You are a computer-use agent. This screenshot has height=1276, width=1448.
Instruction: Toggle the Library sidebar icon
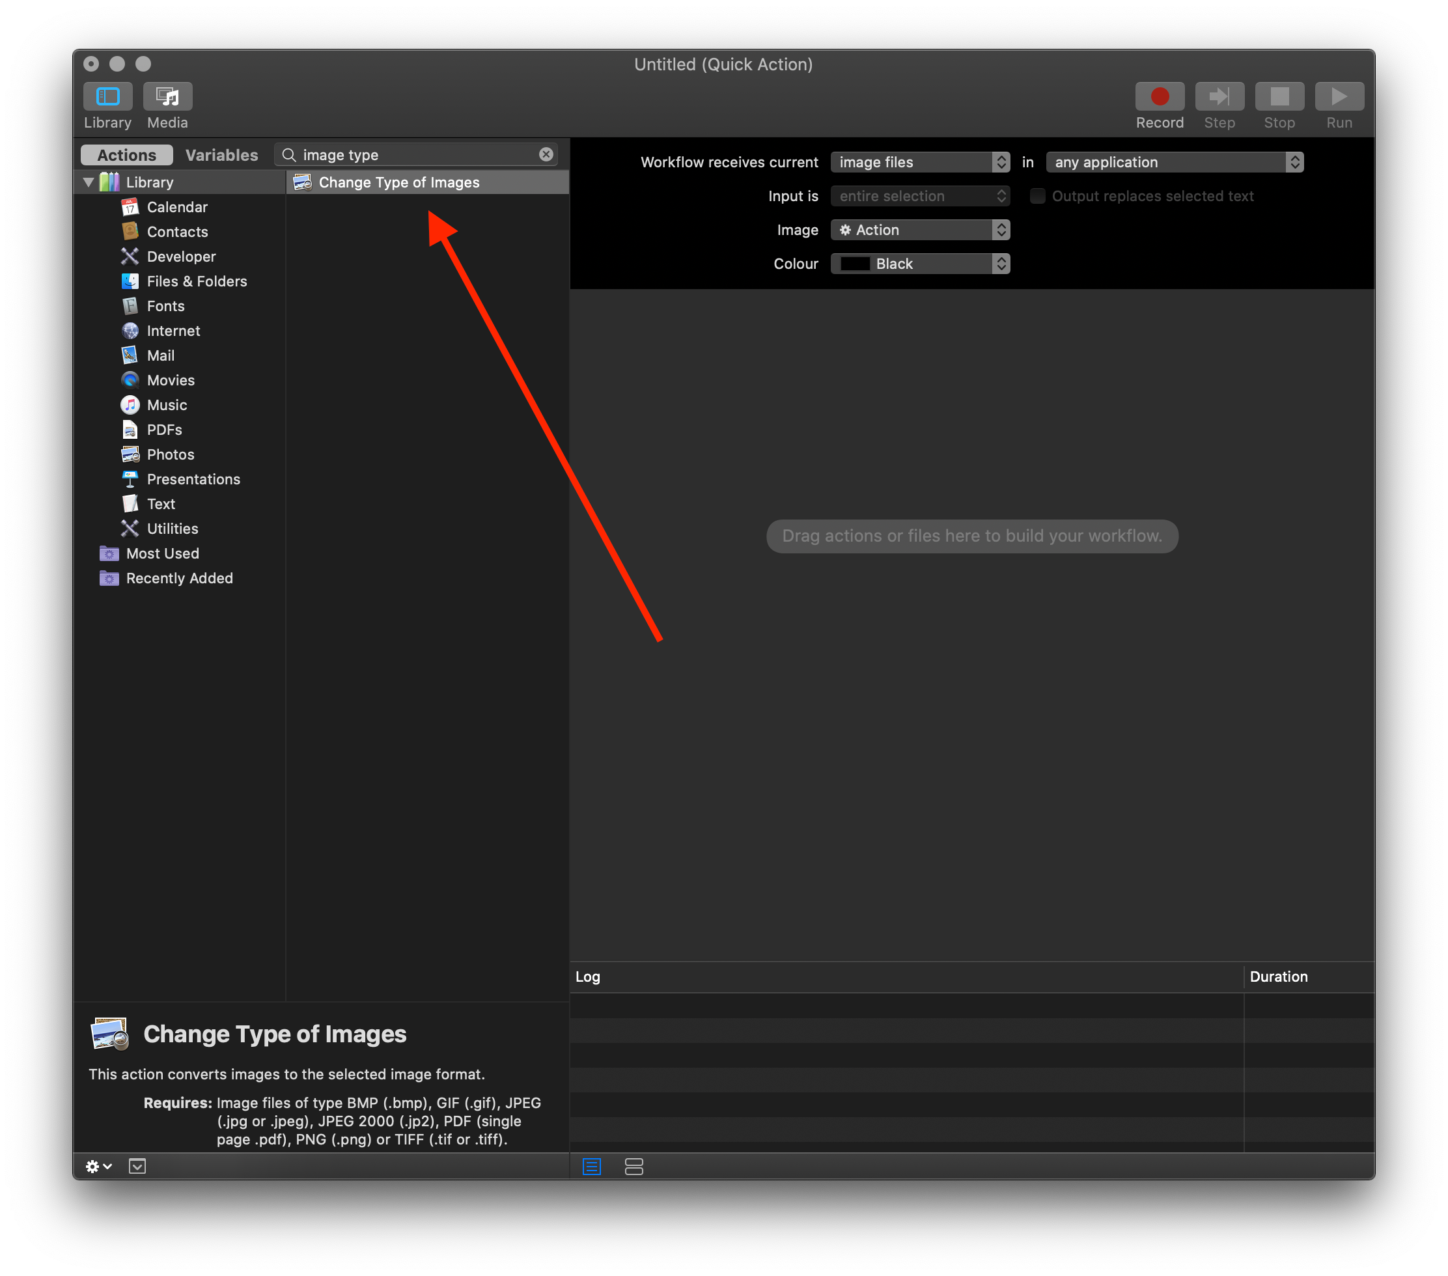click(x=107, y=96)
